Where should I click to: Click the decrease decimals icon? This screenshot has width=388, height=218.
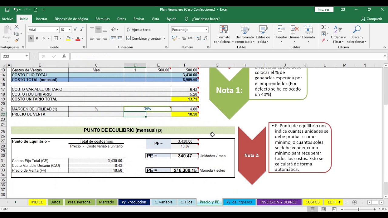click(x=205, y=38)
